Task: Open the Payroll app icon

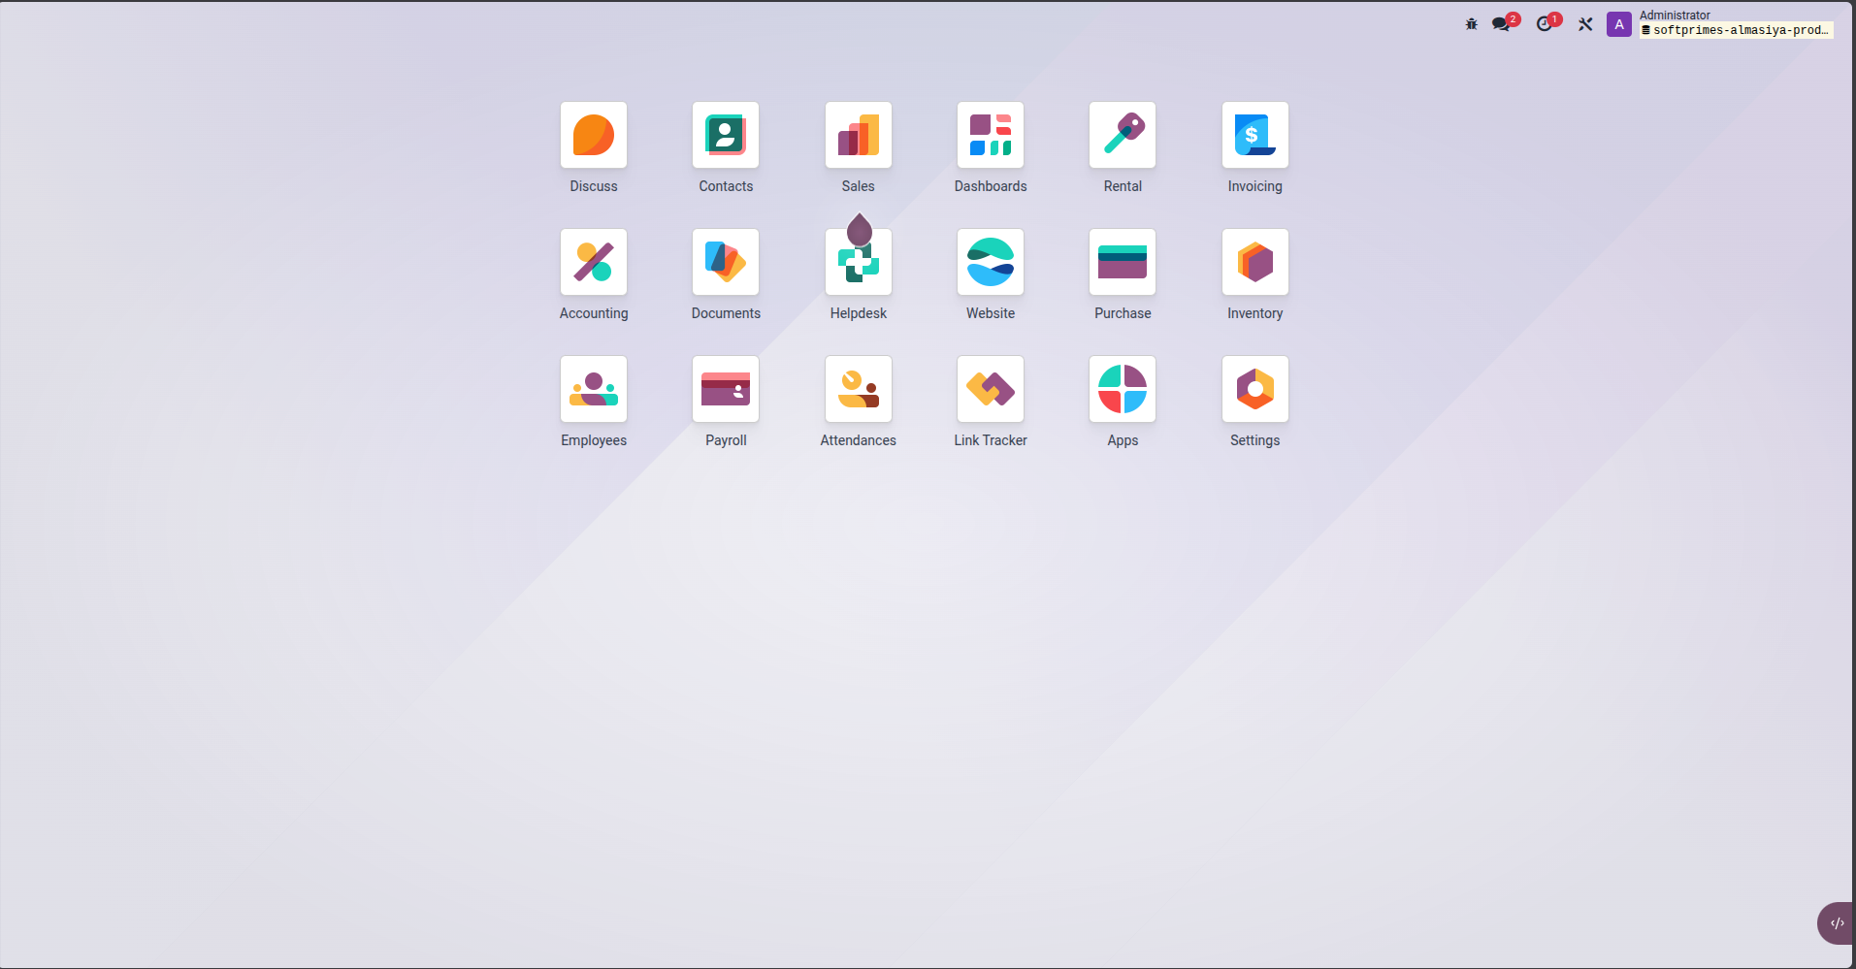Action: [x=726, y=389]
